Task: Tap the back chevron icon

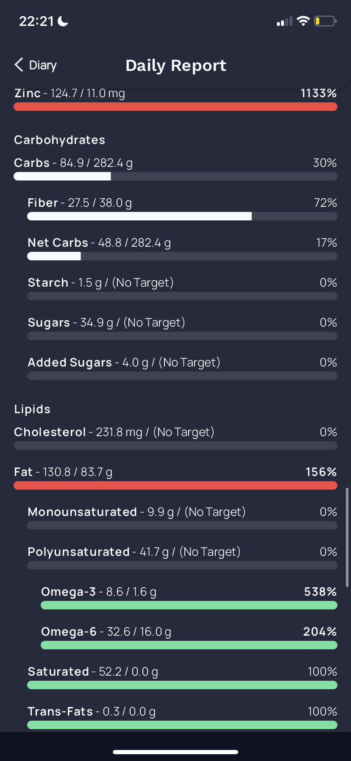Action: [x=19, y=65]
